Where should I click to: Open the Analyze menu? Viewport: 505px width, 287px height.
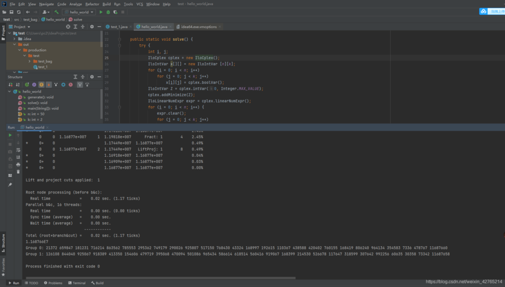click(x=75, y=4)
